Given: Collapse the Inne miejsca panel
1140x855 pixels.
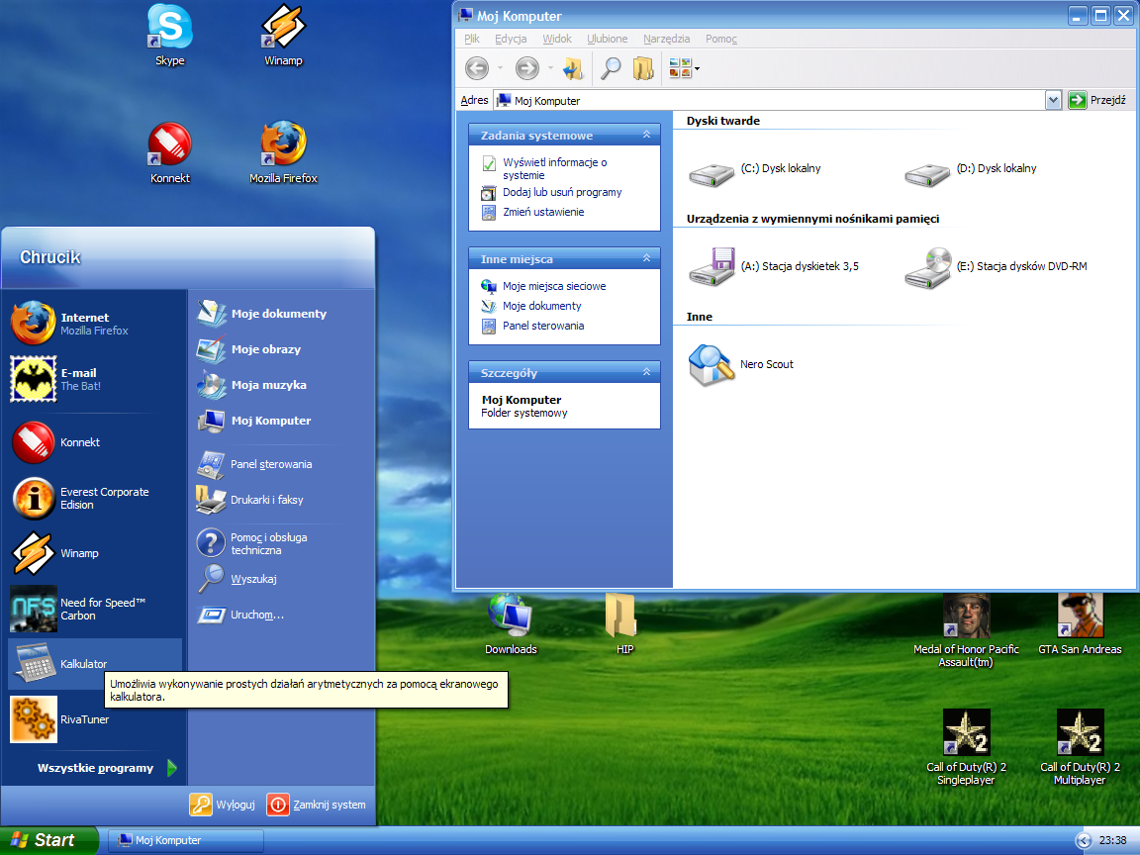Looking at the screenshot, I should pos(646,258).
